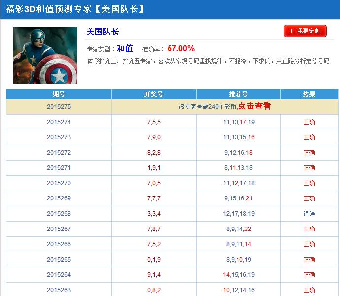Click the recommended numbers 8,9,10,19
The height and width of the screenshot is (296, 340).
(238, 260)
